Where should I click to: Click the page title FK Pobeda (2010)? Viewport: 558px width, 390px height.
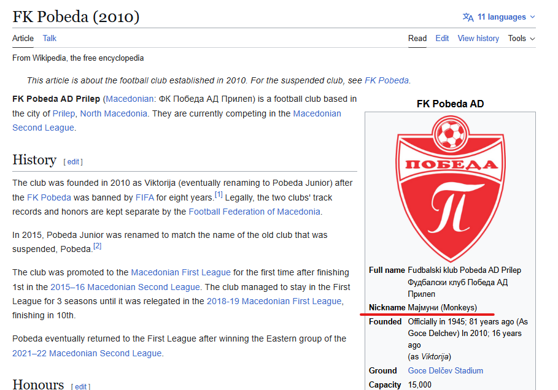pos(76,17)
